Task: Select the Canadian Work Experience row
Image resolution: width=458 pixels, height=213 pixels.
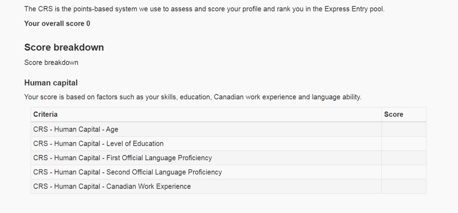Action: tap(228, 186)
